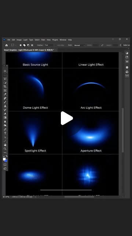
Task: Select the Pen tool
Action: pyautogui.click(x=5, y=129)
